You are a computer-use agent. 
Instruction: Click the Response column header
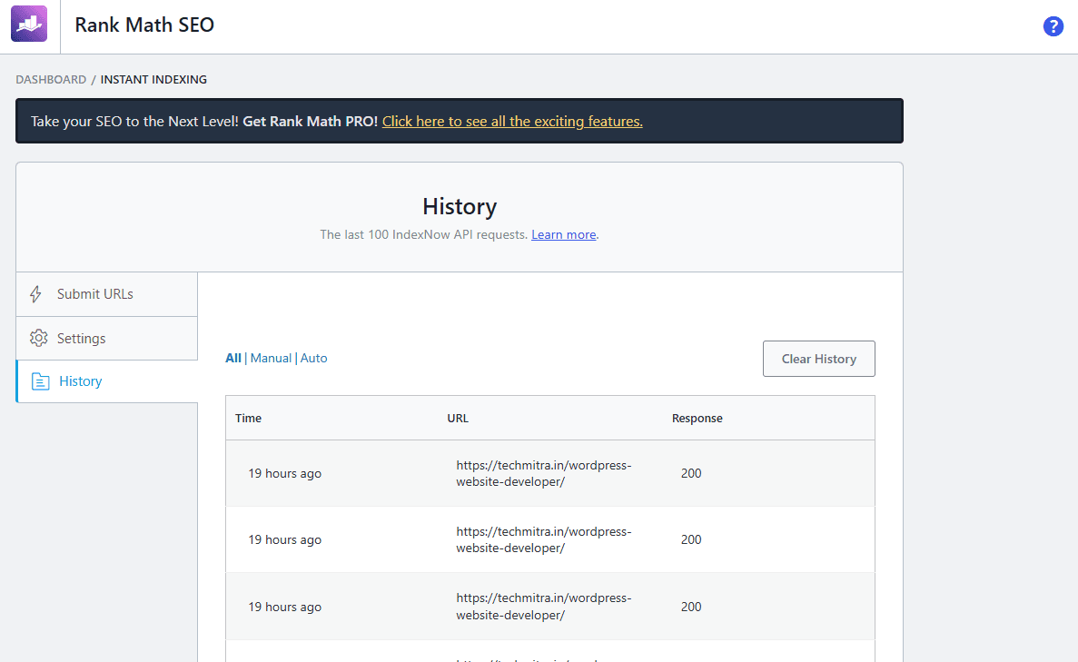(697, 418)
